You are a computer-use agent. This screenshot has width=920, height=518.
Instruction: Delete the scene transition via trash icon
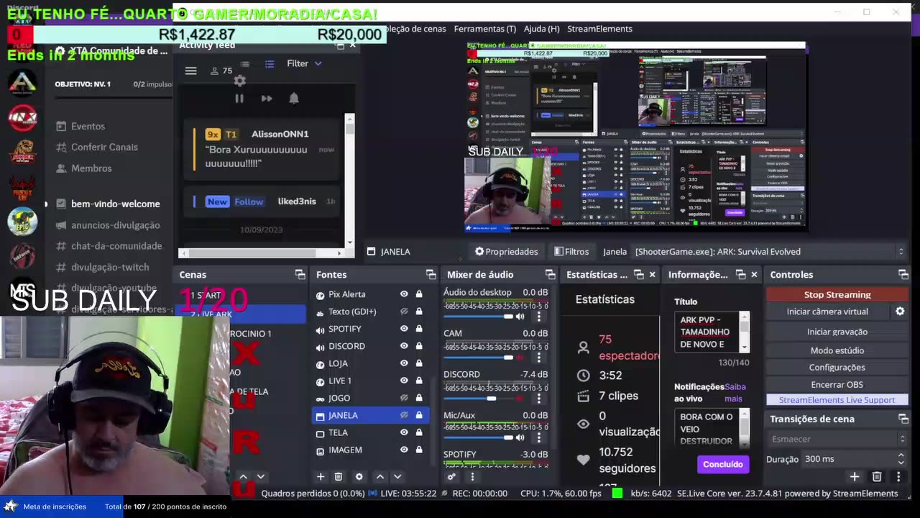[877, 476]
